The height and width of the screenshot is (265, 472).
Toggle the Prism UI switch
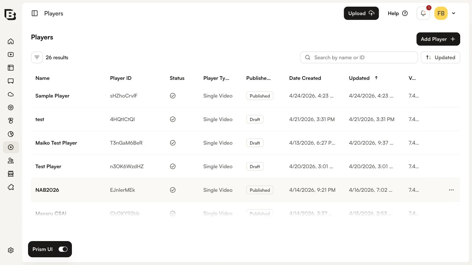pos(63,249)
